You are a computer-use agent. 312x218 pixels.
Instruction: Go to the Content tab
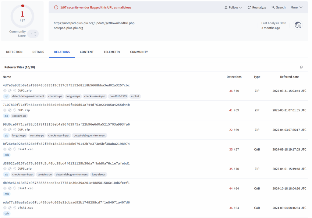pos(87,52)
